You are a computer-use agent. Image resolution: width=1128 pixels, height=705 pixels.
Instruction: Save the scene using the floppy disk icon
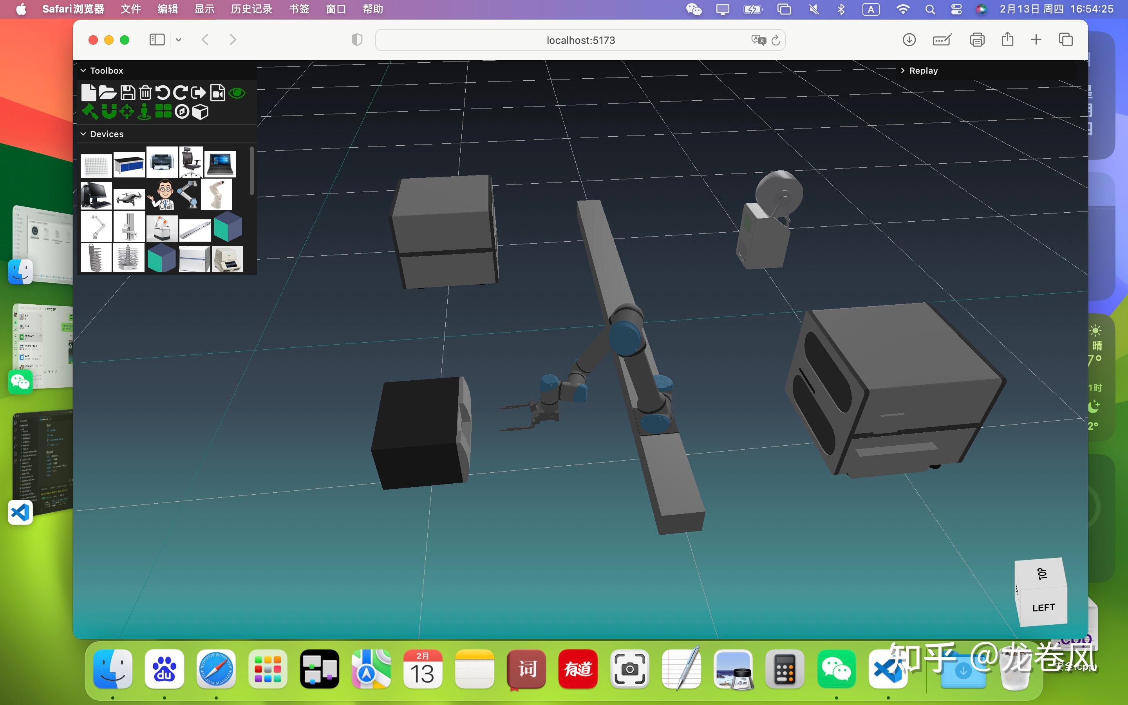[128, 93]
